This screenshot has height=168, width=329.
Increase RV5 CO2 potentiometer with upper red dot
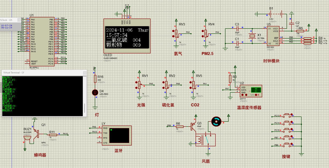coord(190,82)
